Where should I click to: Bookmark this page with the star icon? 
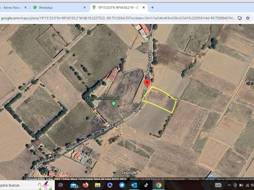point(248,18)
